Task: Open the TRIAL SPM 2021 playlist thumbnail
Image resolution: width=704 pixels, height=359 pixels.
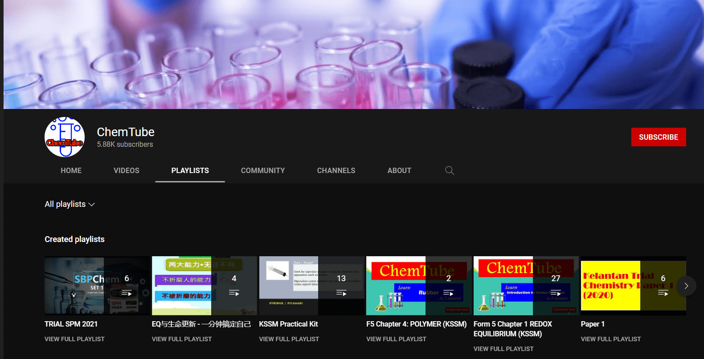Action: coord(97,286)
